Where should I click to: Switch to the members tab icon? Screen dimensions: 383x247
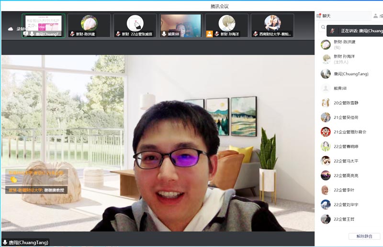(x=376, y=16)
